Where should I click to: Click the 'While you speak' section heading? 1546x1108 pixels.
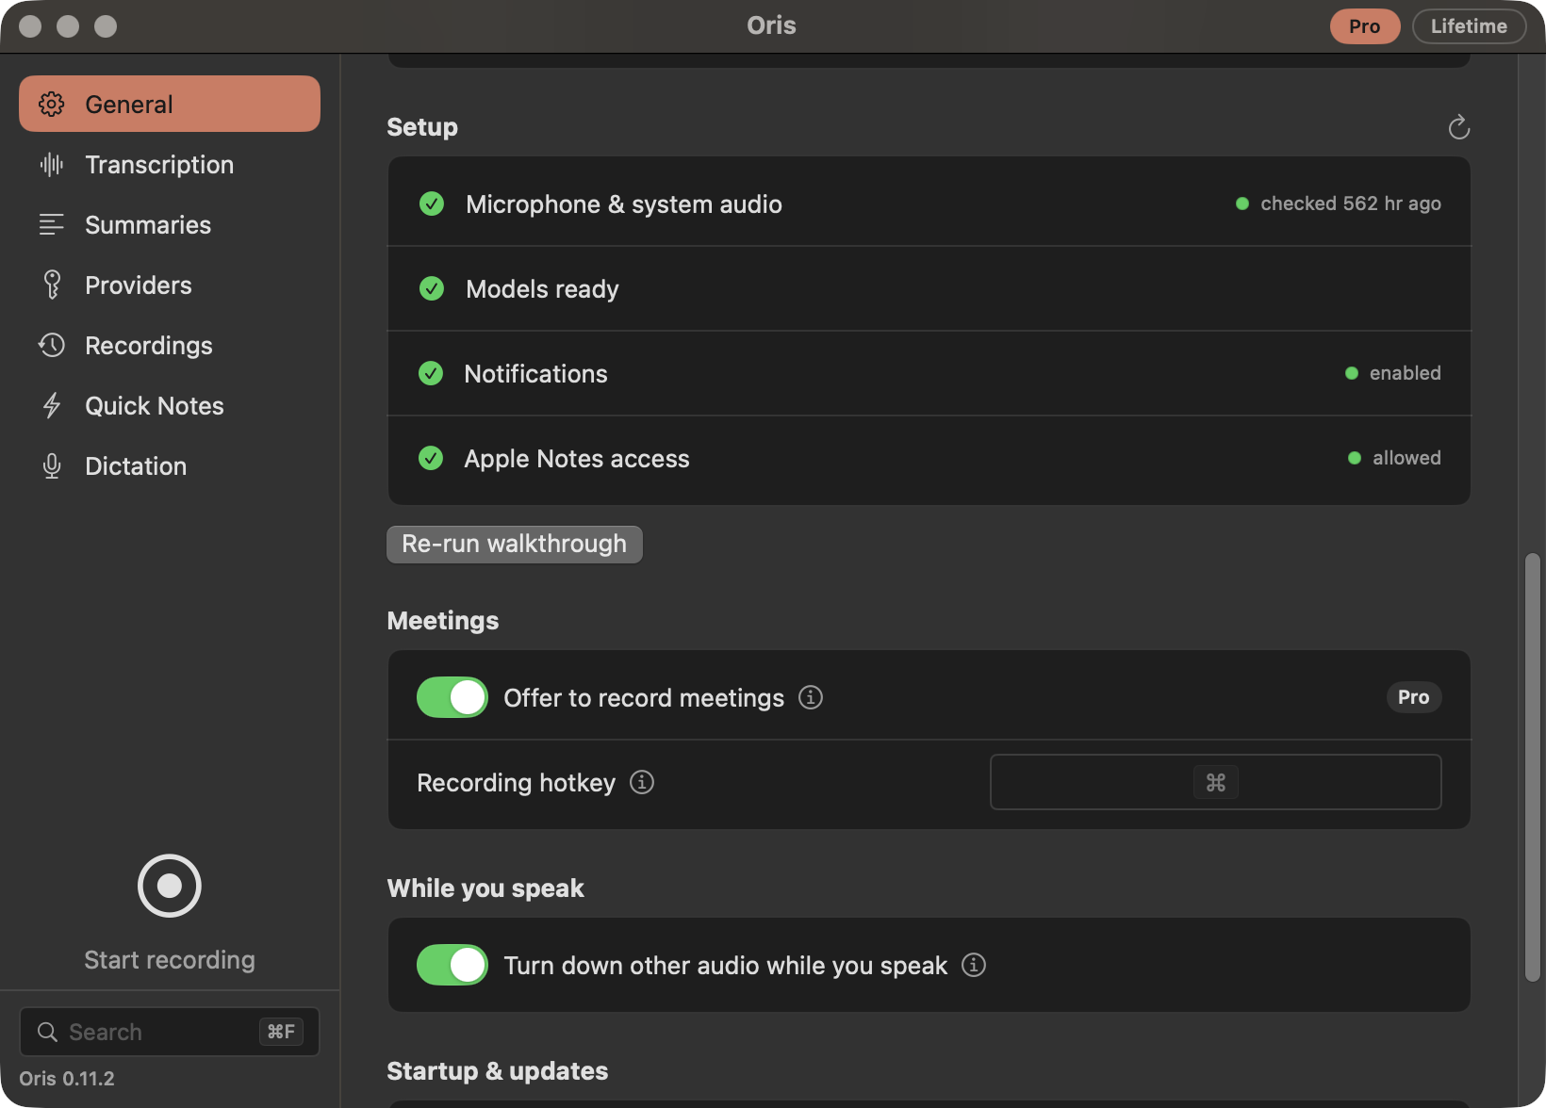click(x=485, y=888)
